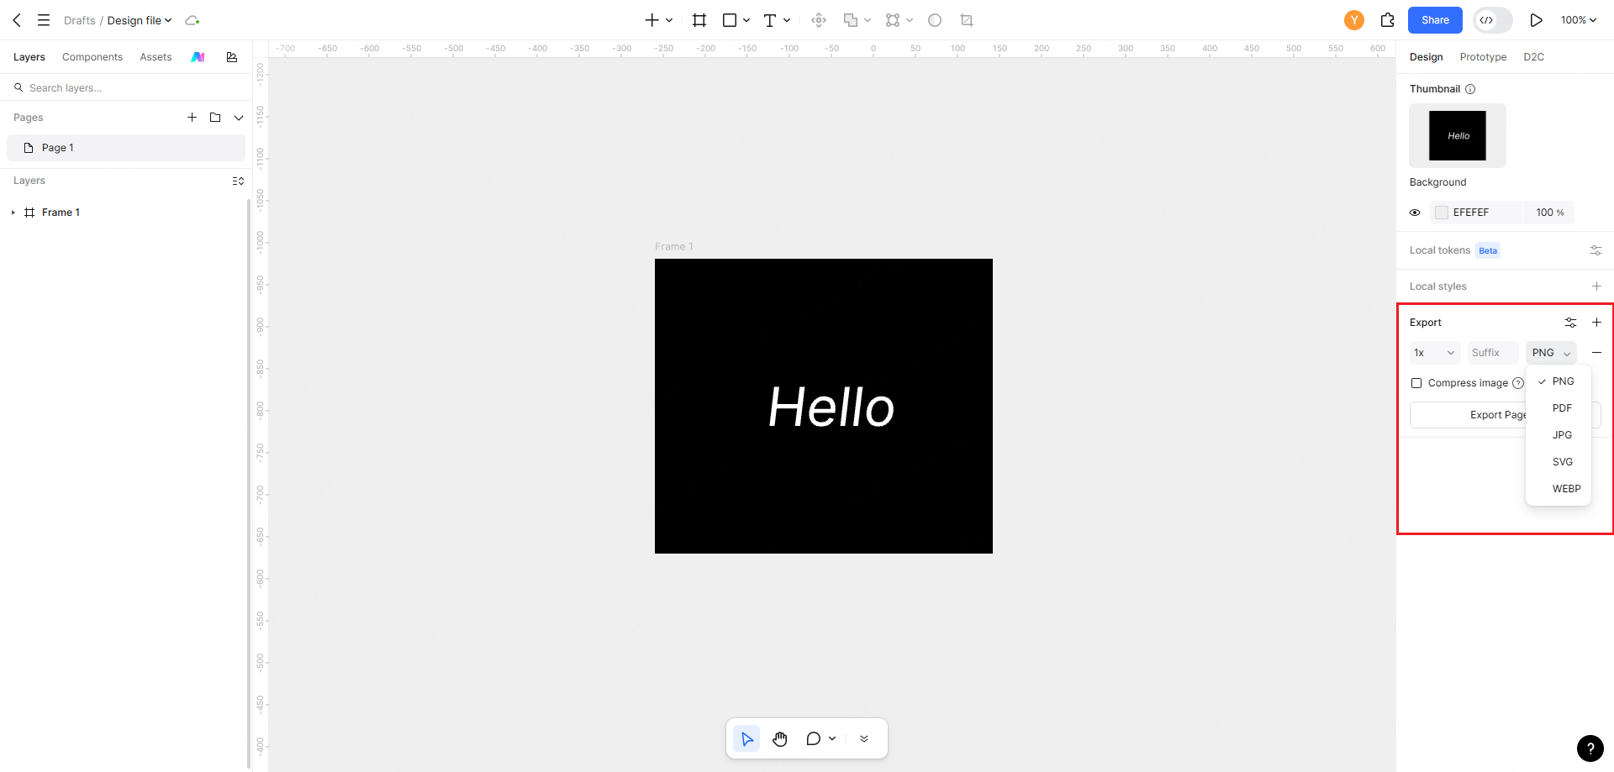Viewport: 1614px width, 772px height.
Task: Open Export settings sliders icon
Action: 1570,323
